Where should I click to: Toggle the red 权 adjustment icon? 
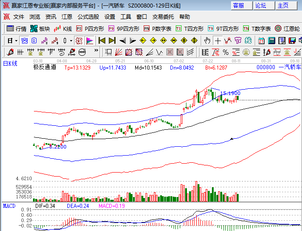[x=79, y=41]
